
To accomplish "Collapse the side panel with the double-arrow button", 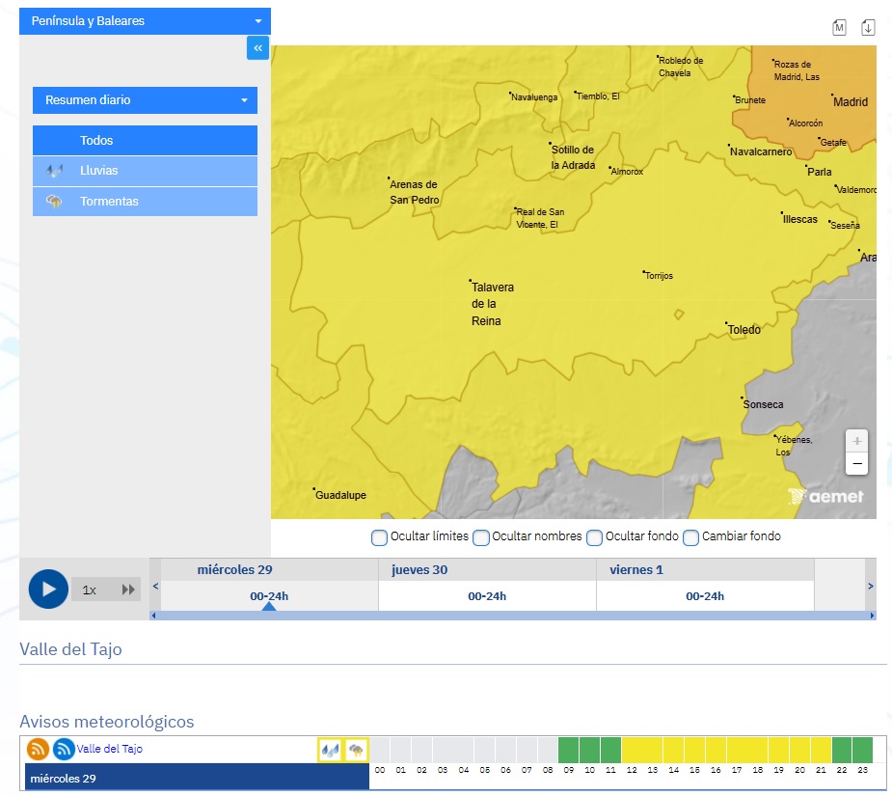I will coord(257,48).
